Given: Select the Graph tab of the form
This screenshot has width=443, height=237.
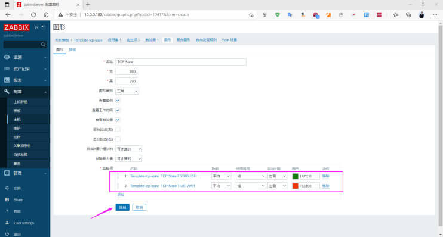Looking at the screenshot, I should (60, 49).
